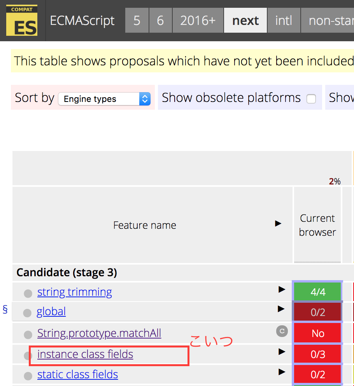This screenshot has height=386, width=354.
Task: Switch to the 2016+ tab
Action: (x=198, y=21)
